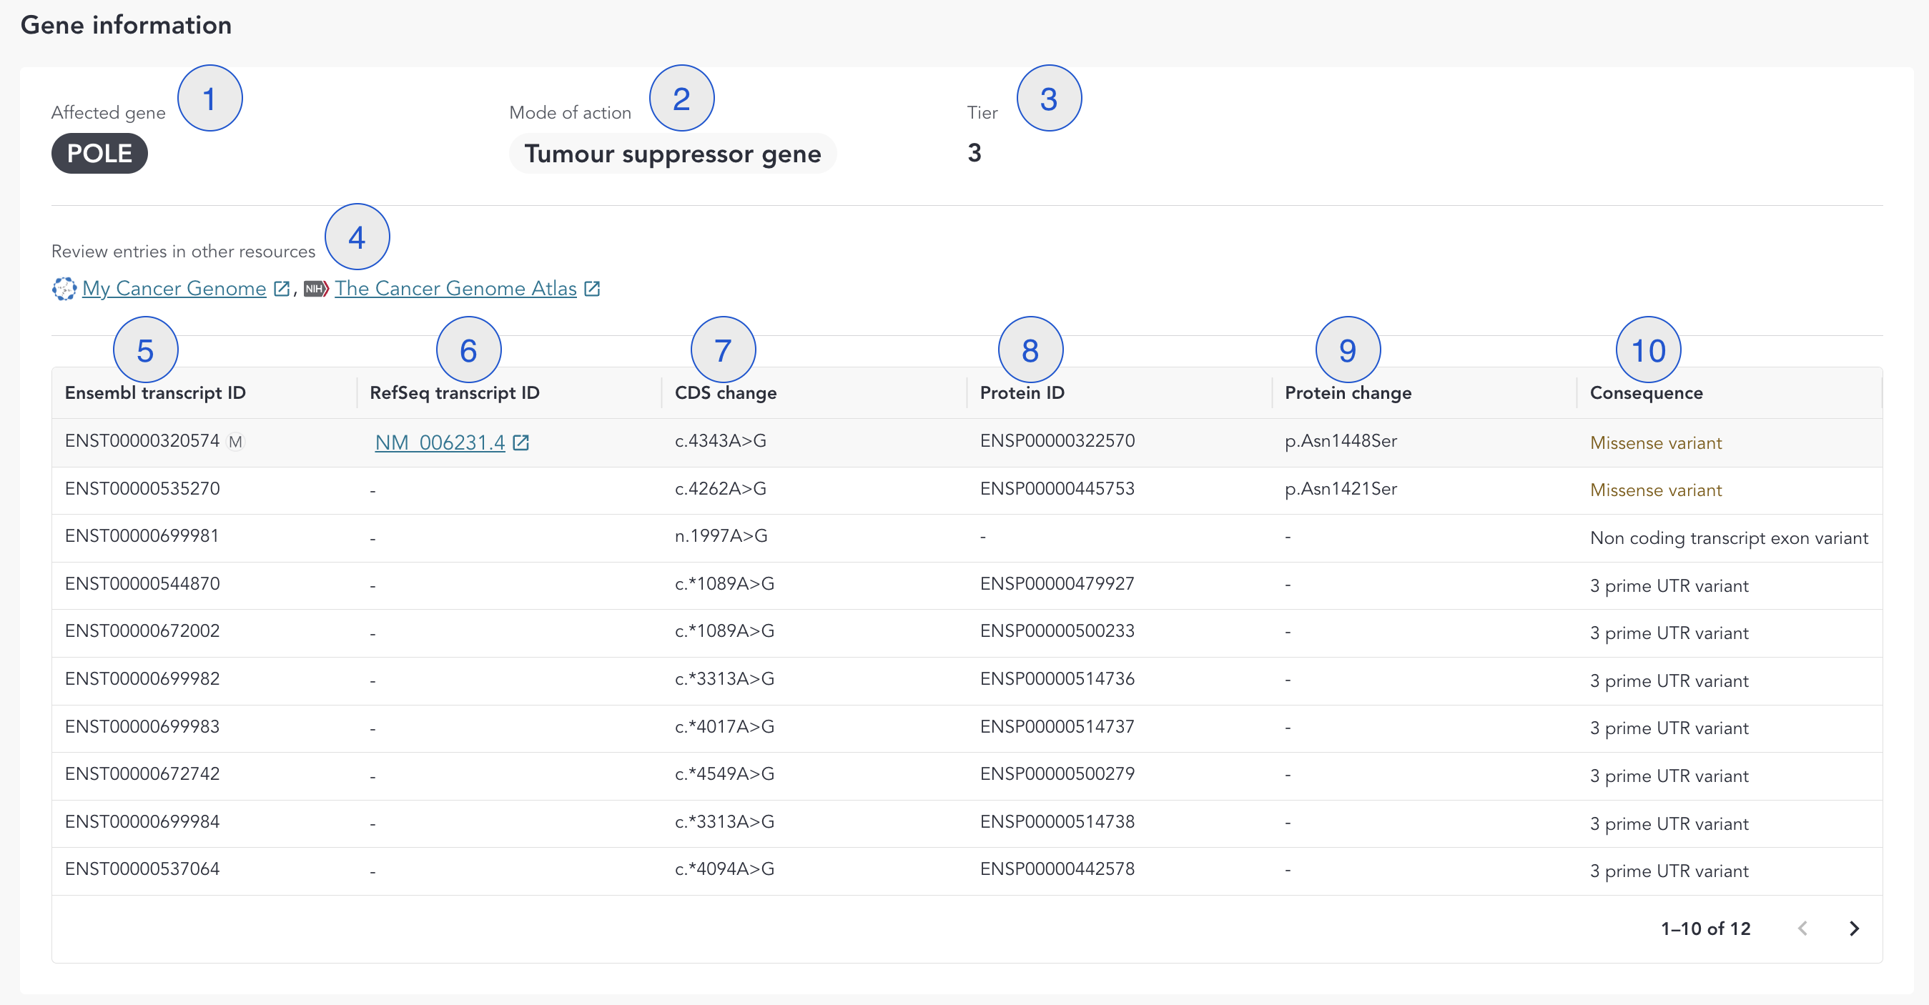Image resolution: width=1929 pixels, height=1005 pixels.
Task: Click the Protein change column header
Action: point(1347,392)
